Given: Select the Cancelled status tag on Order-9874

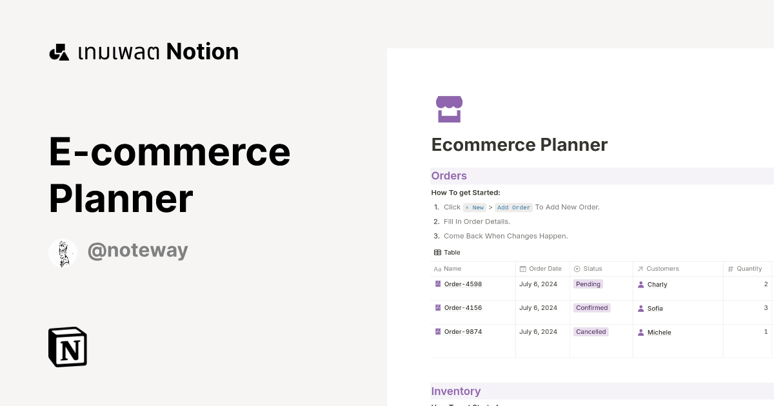Looking at the screenshot, I should (x=591, y=331).
